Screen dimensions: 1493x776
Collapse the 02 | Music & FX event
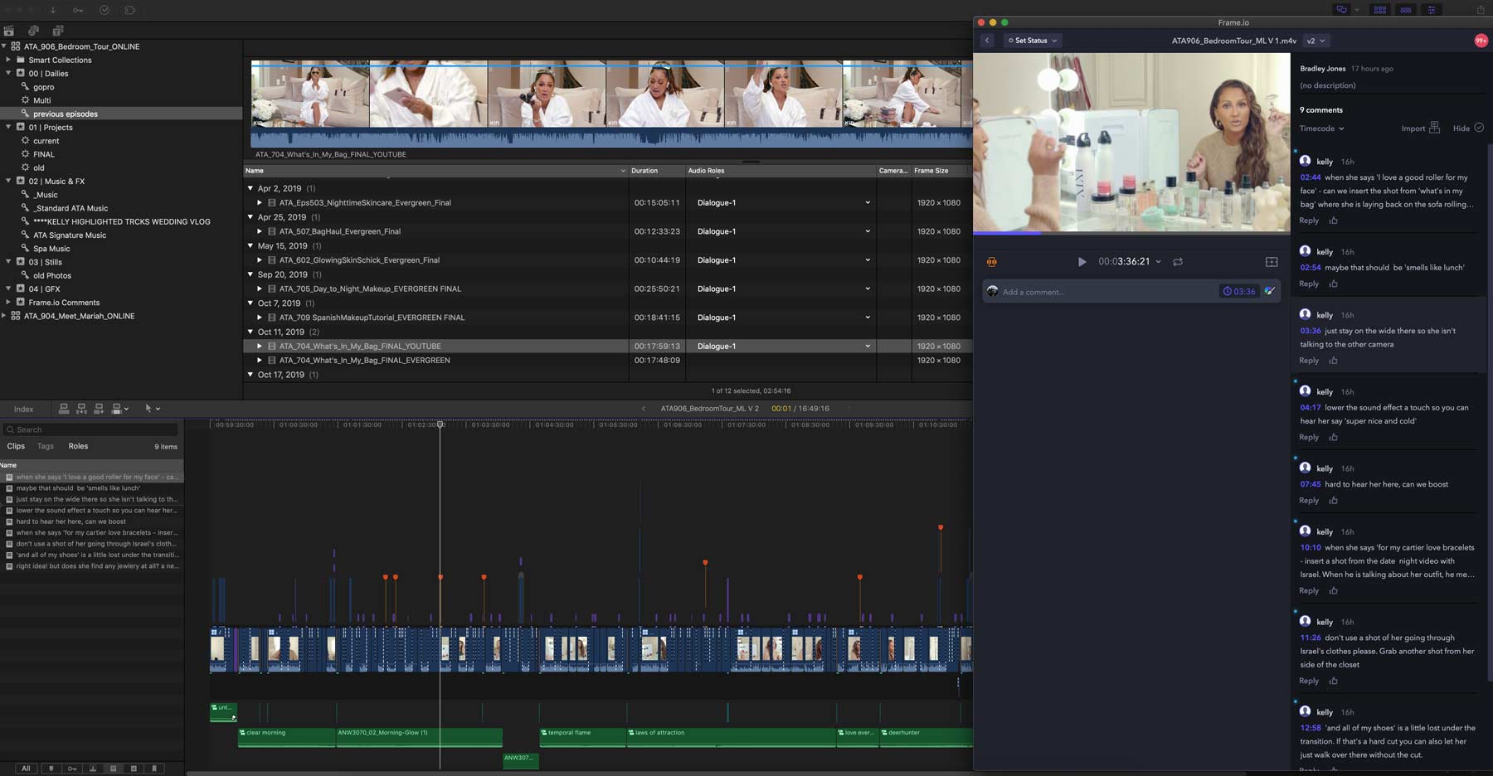coord(8,181)
